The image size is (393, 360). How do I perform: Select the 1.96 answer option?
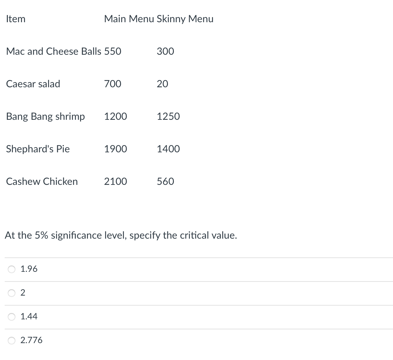(x=12, y=269)
